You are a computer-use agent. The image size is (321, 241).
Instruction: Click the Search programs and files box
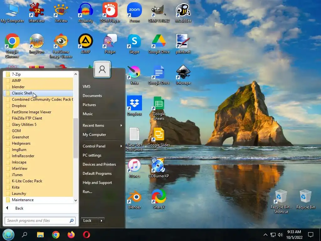(40, 221)
